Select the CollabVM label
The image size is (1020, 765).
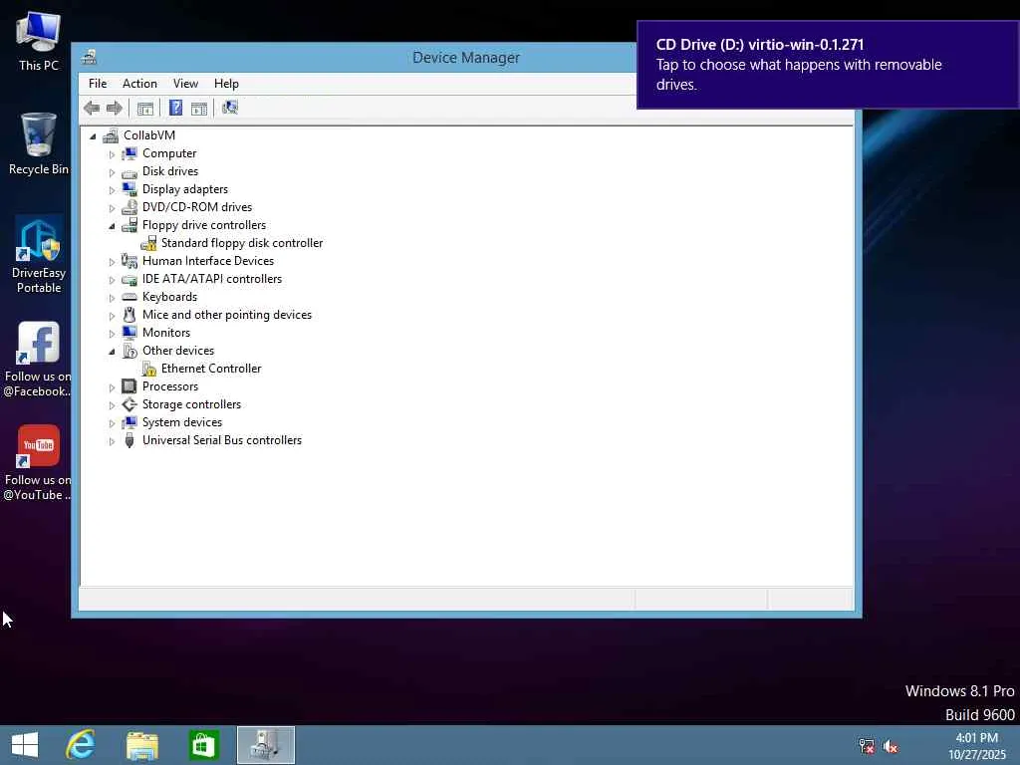tap(149, 135)
